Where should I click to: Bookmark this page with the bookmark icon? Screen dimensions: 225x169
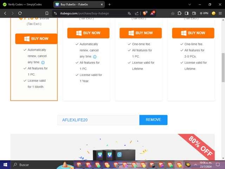tap(47, 13)
